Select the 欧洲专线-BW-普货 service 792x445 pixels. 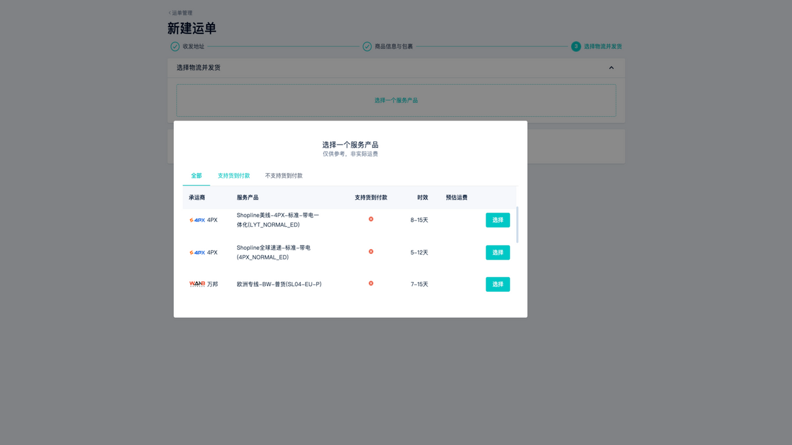click(497, 284)
